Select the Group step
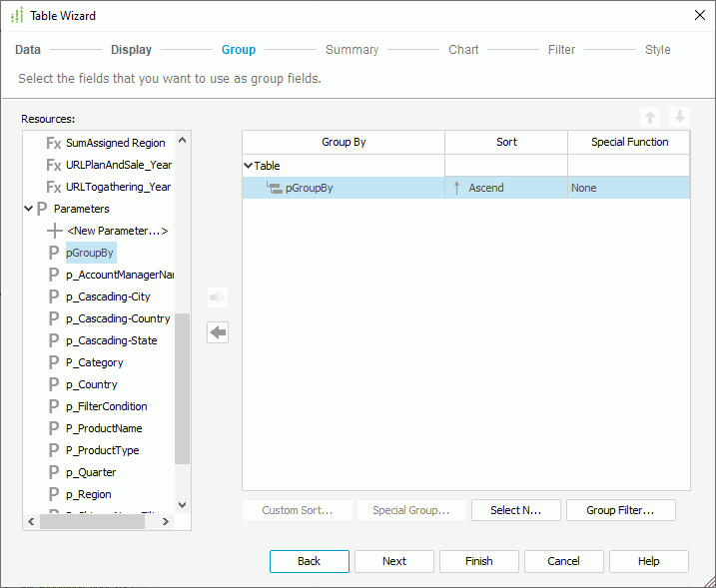The height and width of the screenshot is (588, 716). coord(239,49)
